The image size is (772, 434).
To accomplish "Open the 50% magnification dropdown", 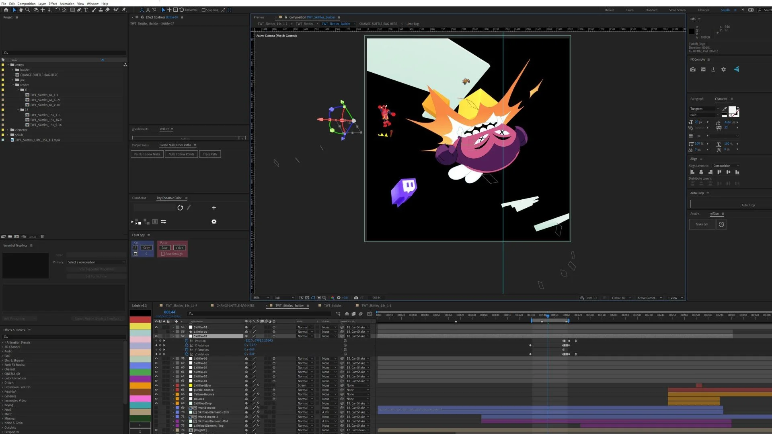I will tap(261, 298).
